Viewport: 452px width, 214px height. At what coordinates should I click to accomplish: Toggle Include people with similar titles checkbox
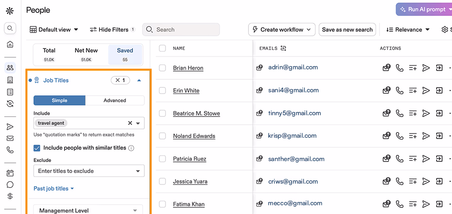(x=37, y=148)
